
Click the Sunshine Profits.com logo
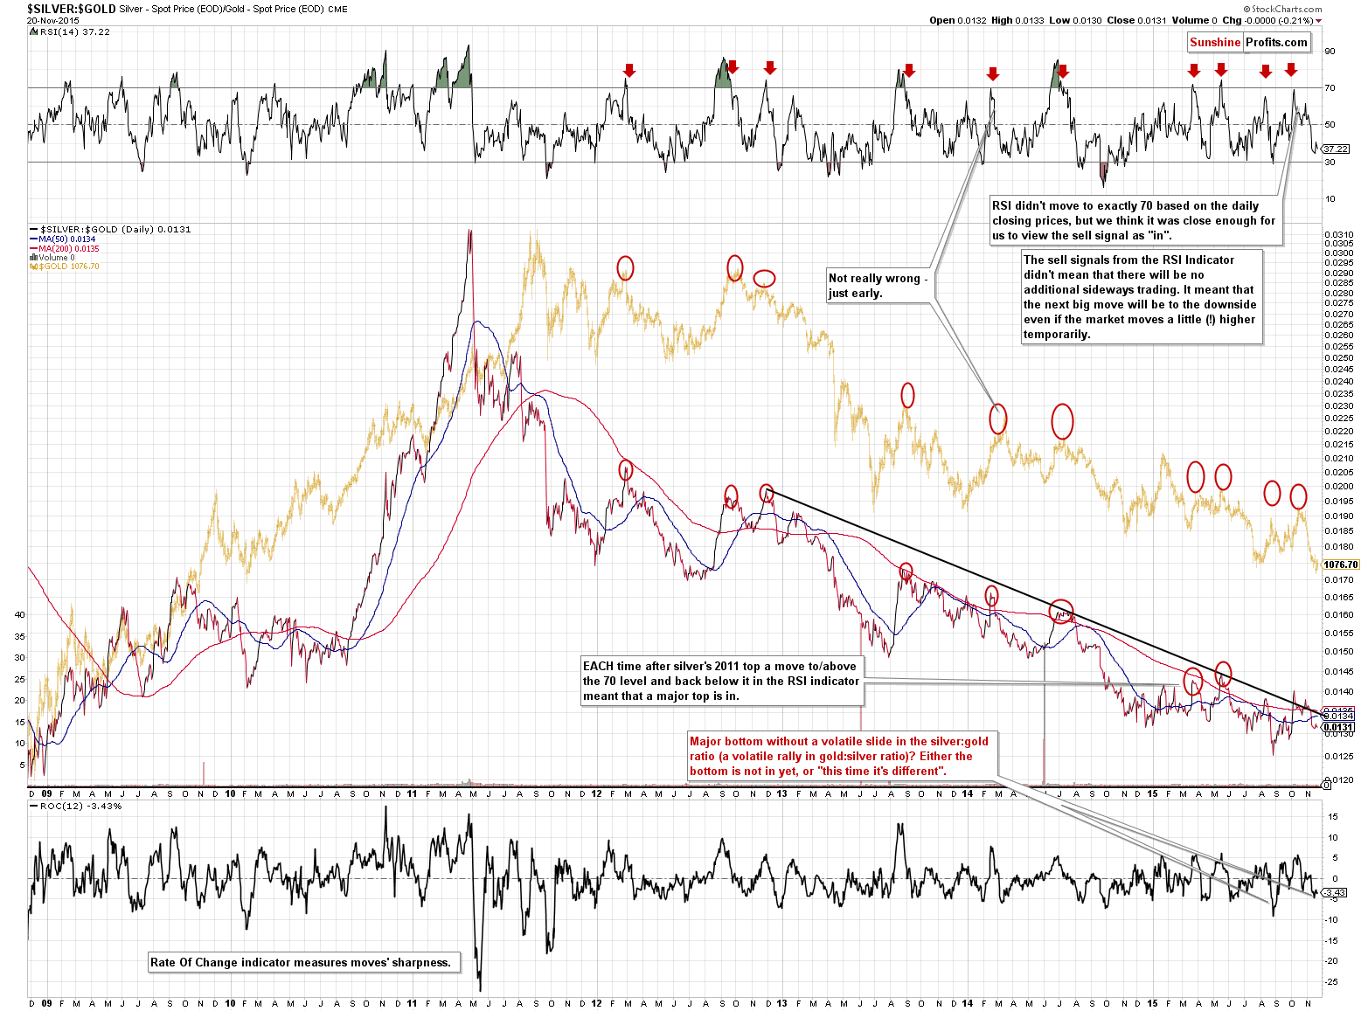(1248, 42)
